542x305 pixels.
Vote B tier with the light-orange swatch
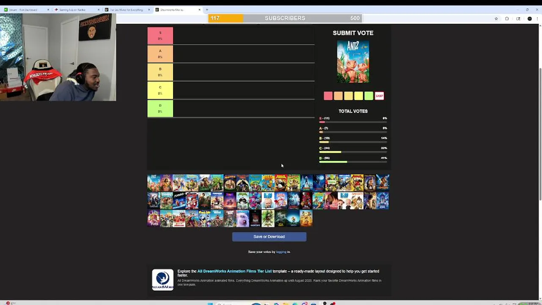point(348,96)
